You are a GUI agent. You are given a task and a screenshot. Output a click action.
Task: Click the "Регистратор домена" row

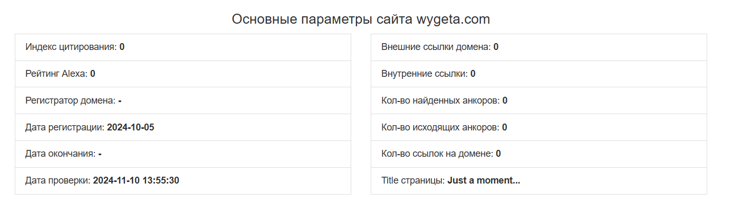[182, 101]
